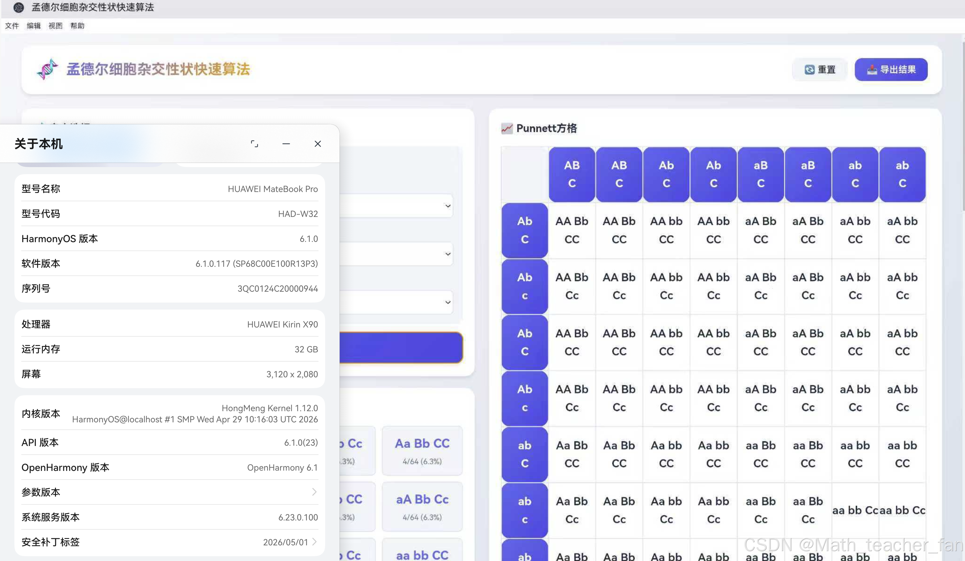Click the 重置 button
Screen dimensions: 965x561
pos(820,70)
